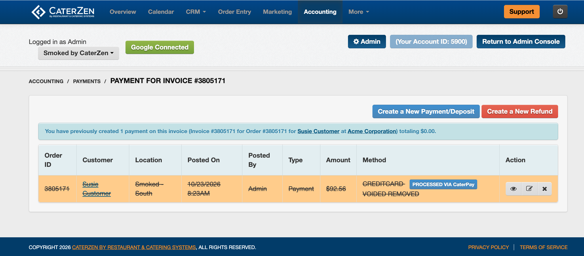Open the Smoked by CaterZen location dropdown

point(79,53)
